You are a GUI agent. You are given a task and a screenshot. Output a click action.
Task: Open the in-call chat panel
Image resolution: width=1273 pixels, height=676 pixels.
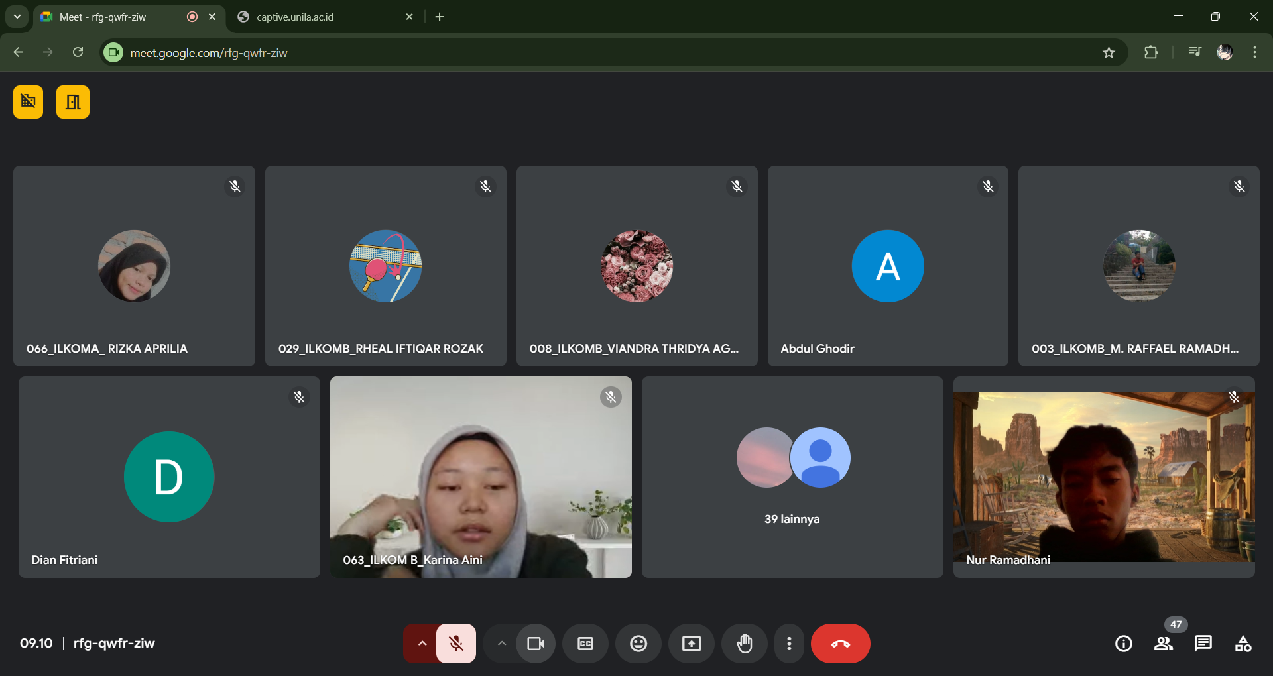[1203, 644]
